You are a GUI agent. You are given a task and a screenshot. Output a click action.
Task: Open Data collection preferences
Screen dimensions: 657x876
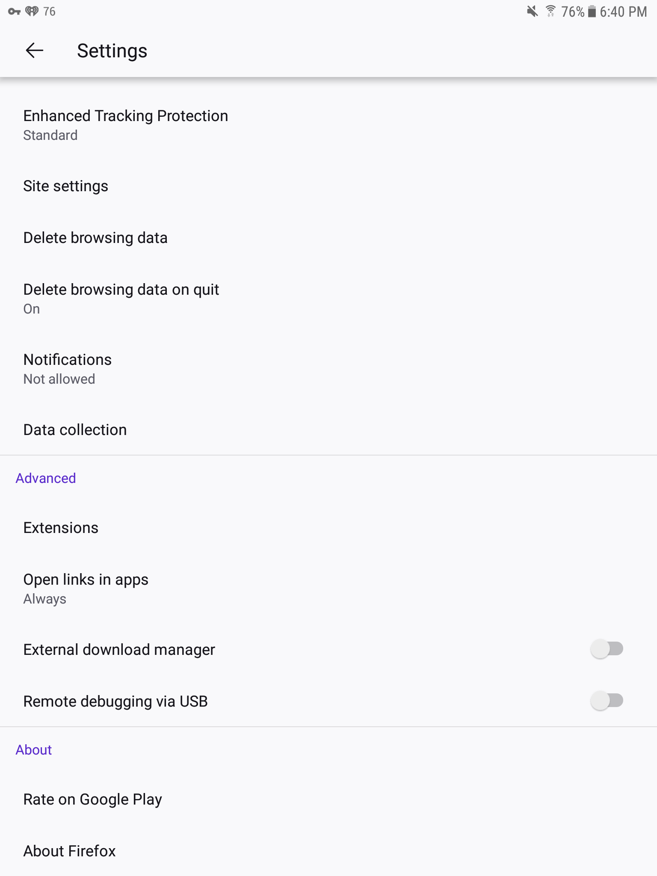(x=75, y=430)
